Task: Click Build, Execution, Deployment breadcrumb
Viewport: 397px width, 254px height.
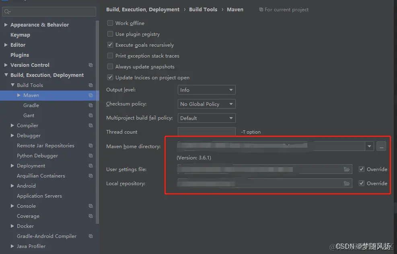Action: 143,10
